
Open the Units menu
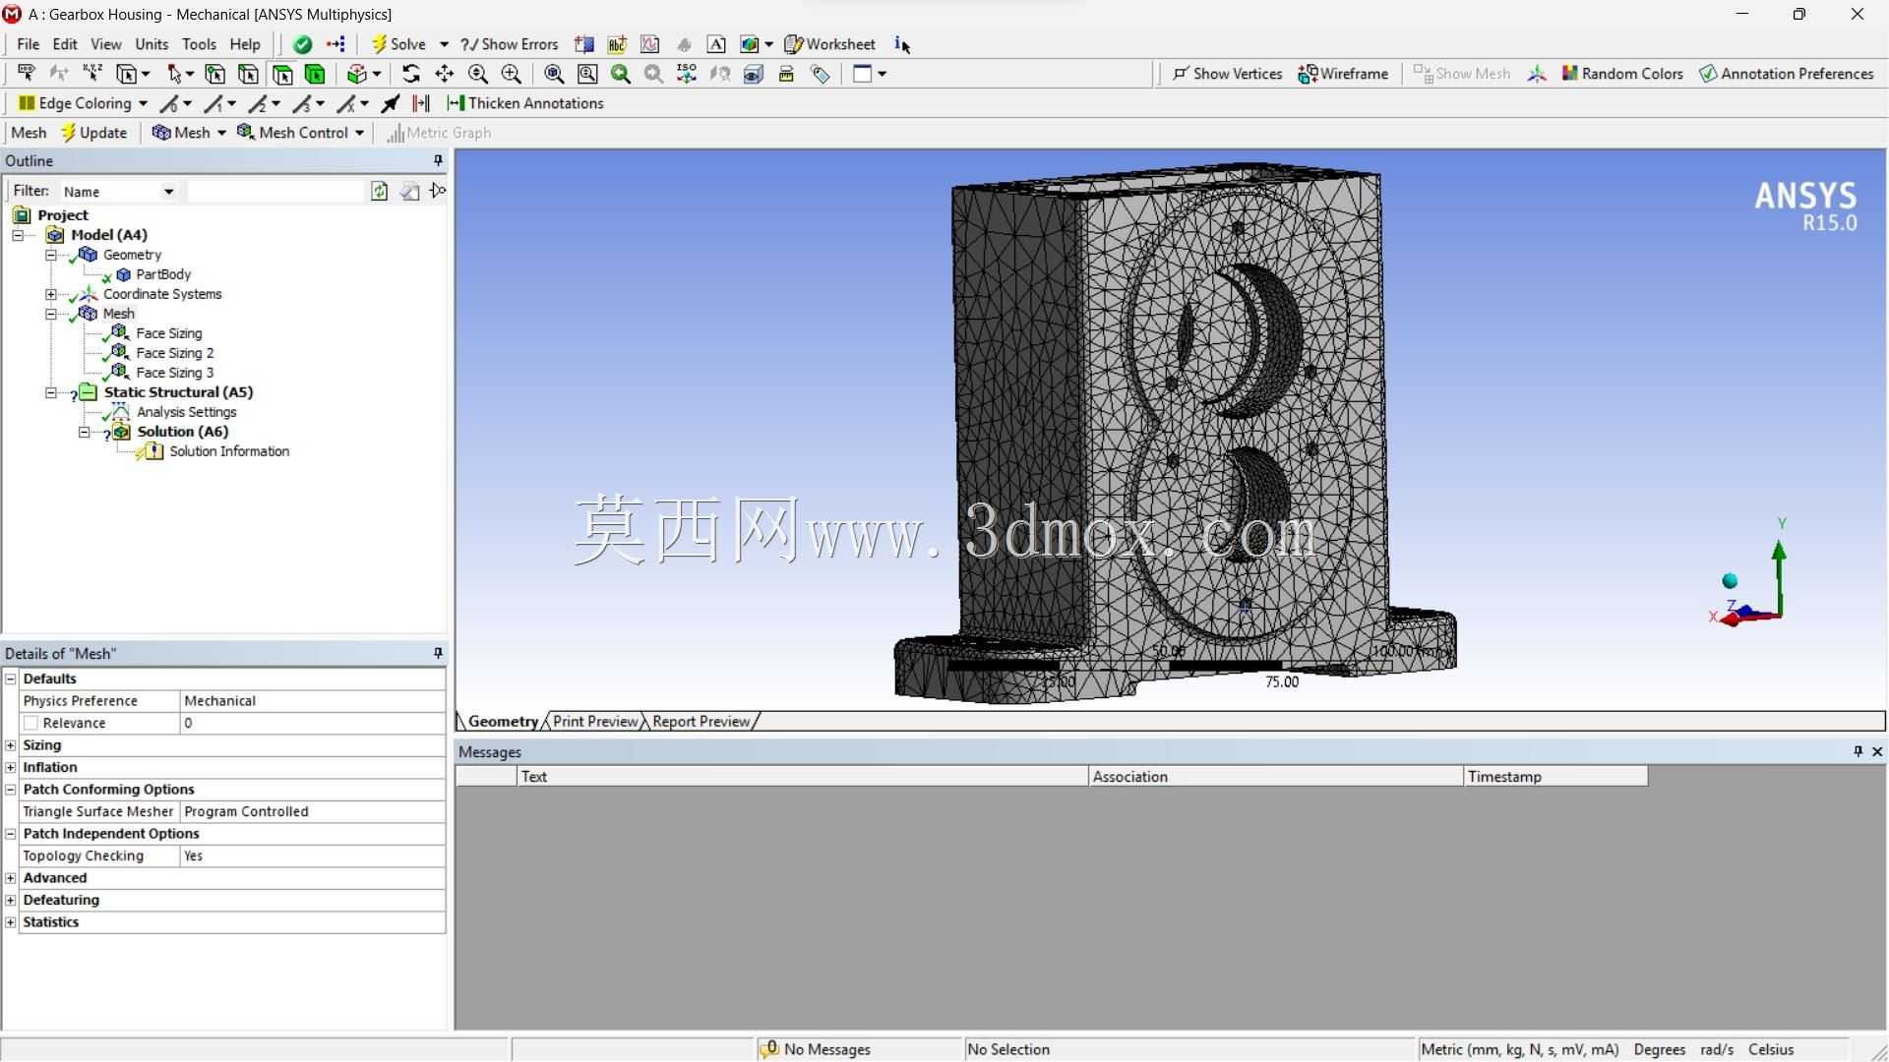152,44
